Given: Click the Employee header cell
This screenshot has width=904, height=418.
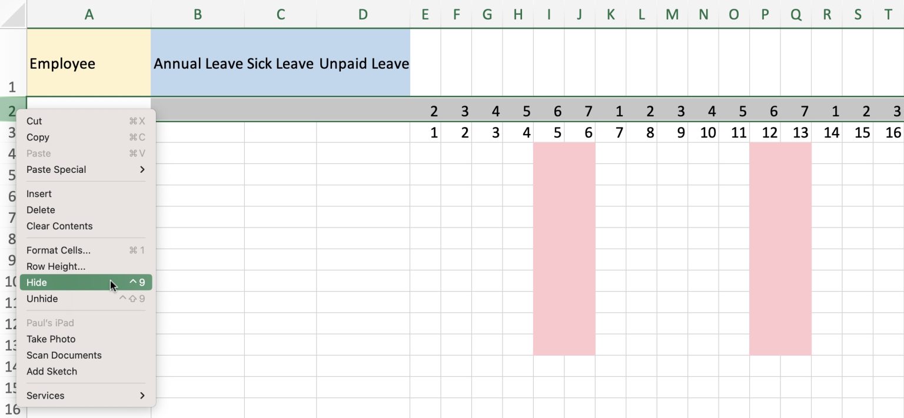Looking at the screenshot, I should [88, 63].
